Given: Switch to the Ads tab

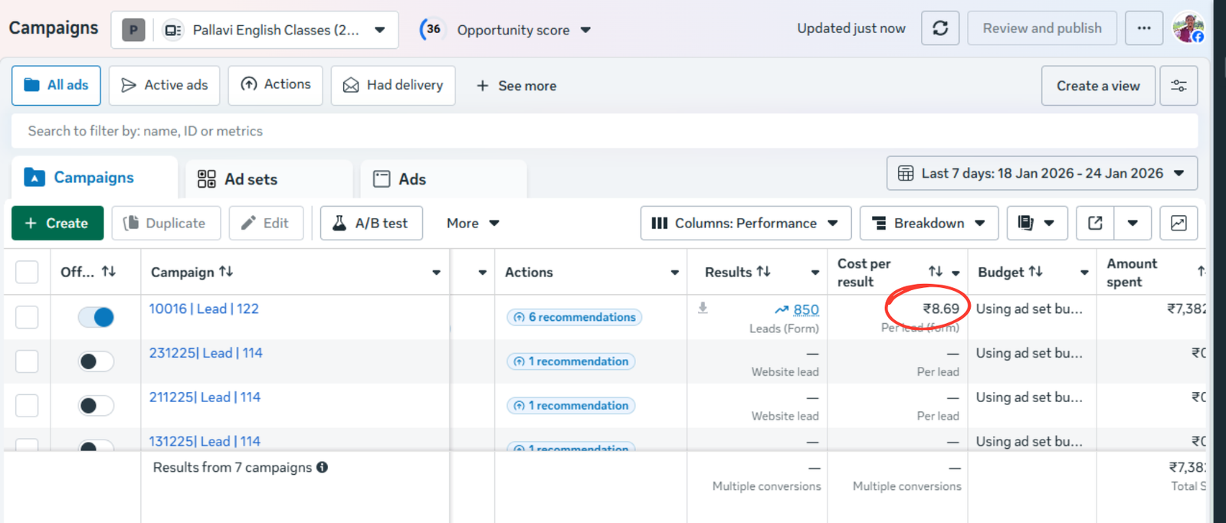Looking at the screenshot, I should click(x=443, y=179).
